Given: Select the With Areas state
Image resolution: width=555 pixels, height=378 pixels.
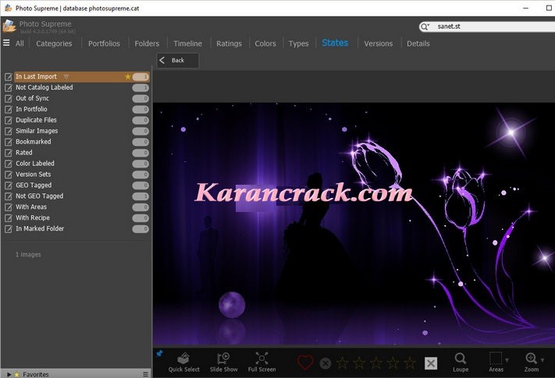Looking at the screenshot, I should 31,207.
